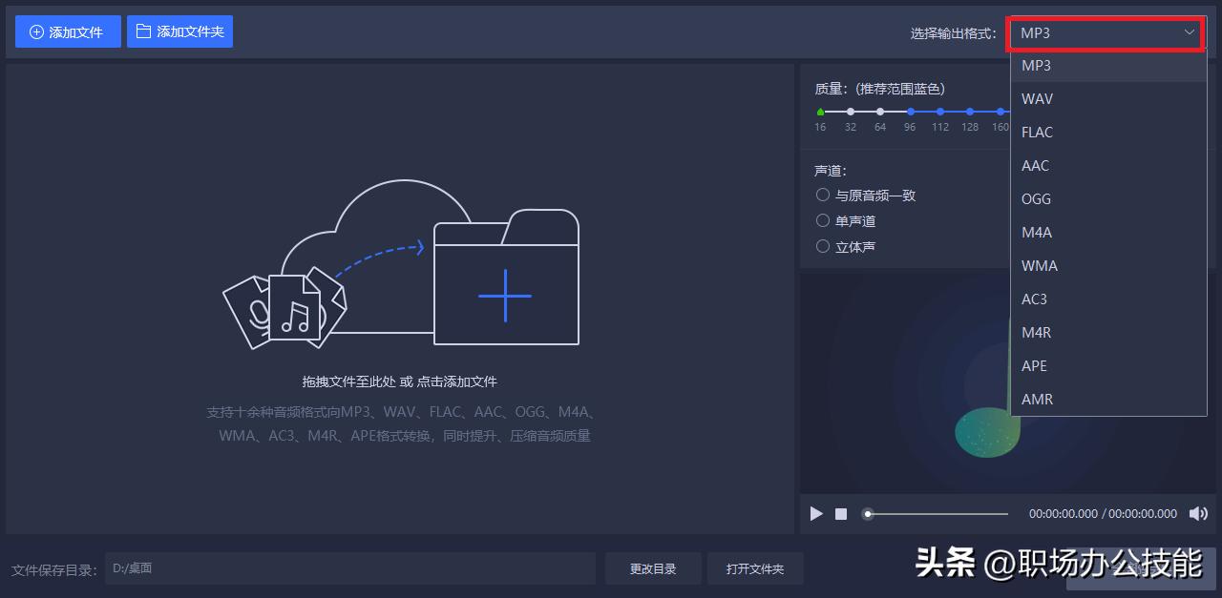This screenshot has width=1222, height=598.
Task: Select the 与原音频一致 channel option
Action: coord(822,195)
